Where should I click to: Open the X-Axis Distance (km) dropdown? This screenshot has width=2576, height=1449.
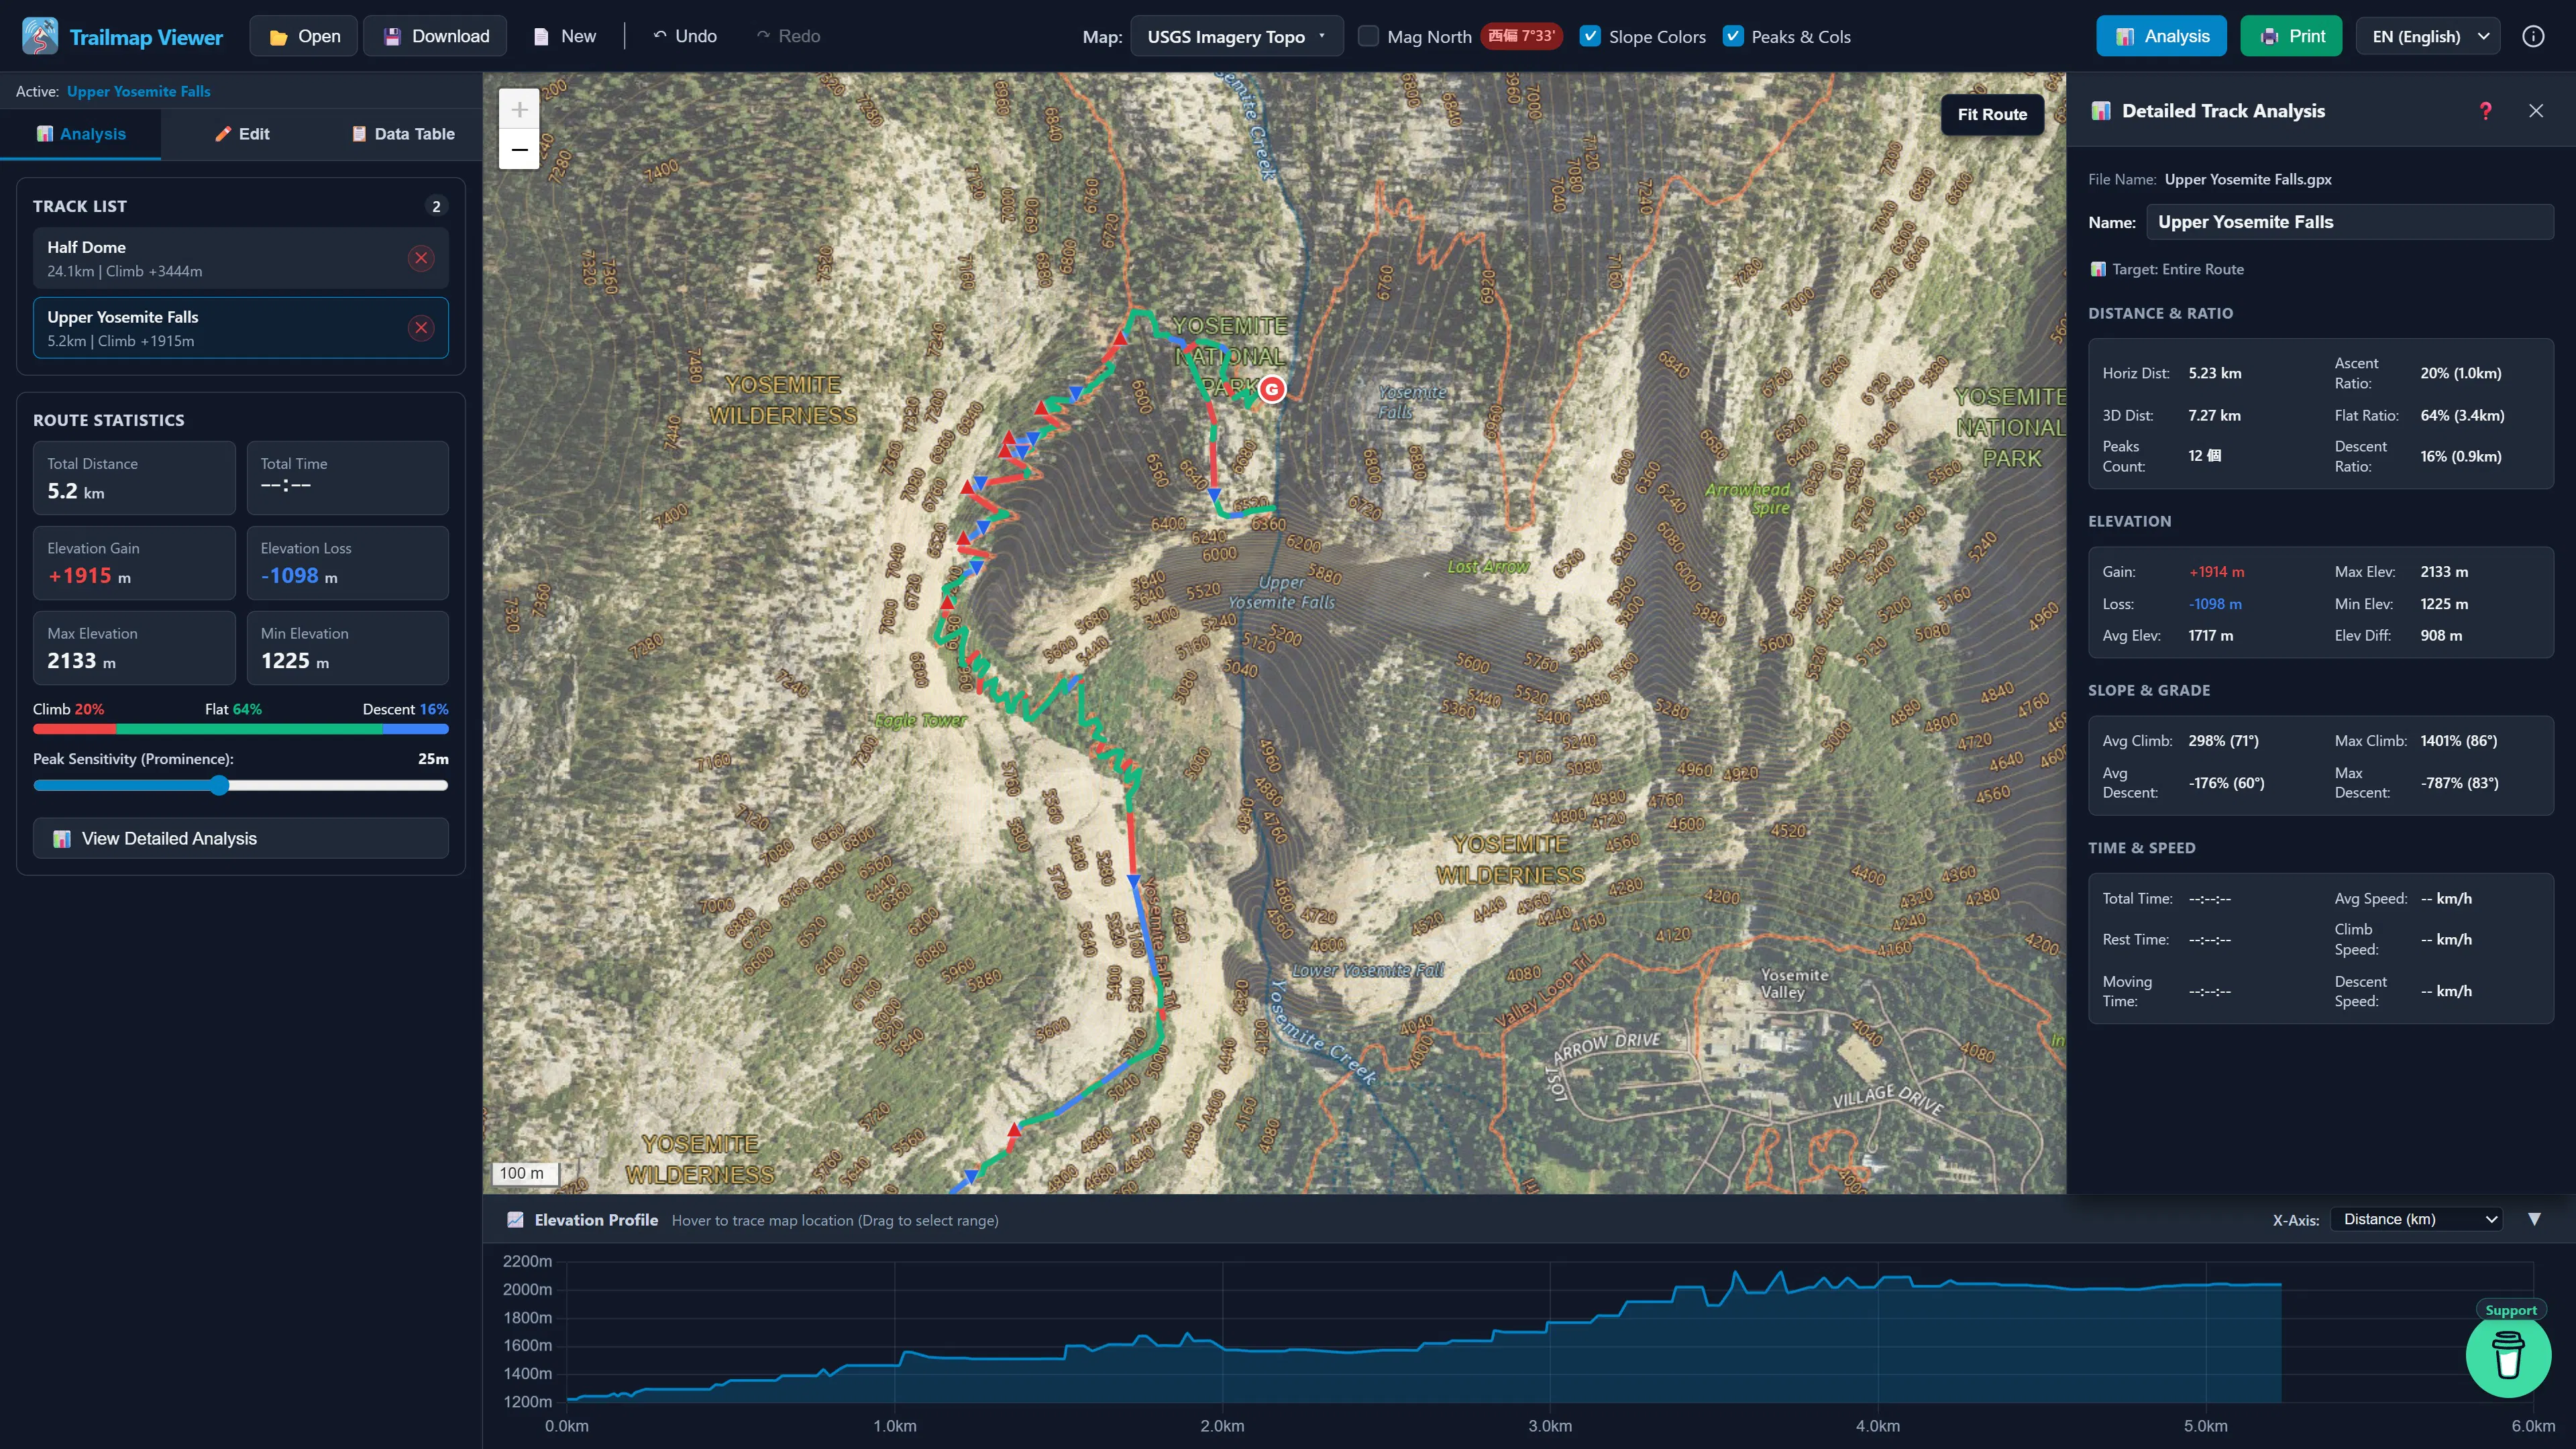[2416, 1219]
